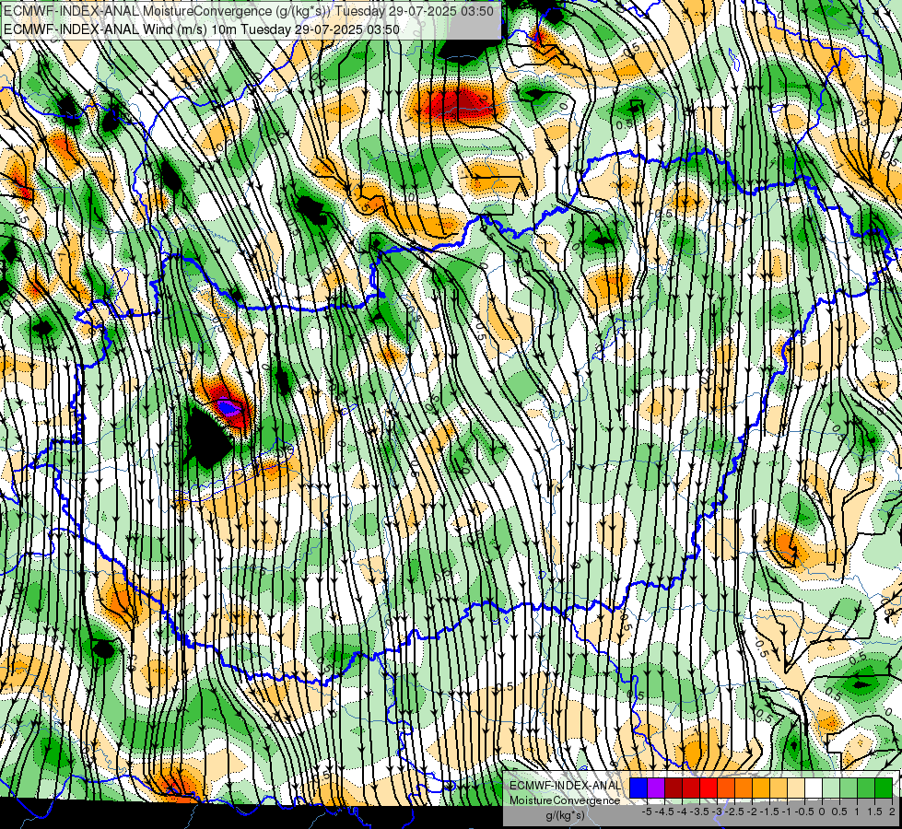Screen dimensions: 902x829
Task: Click the Wind (m/s) 10m header line
Action: click(202, 29)
